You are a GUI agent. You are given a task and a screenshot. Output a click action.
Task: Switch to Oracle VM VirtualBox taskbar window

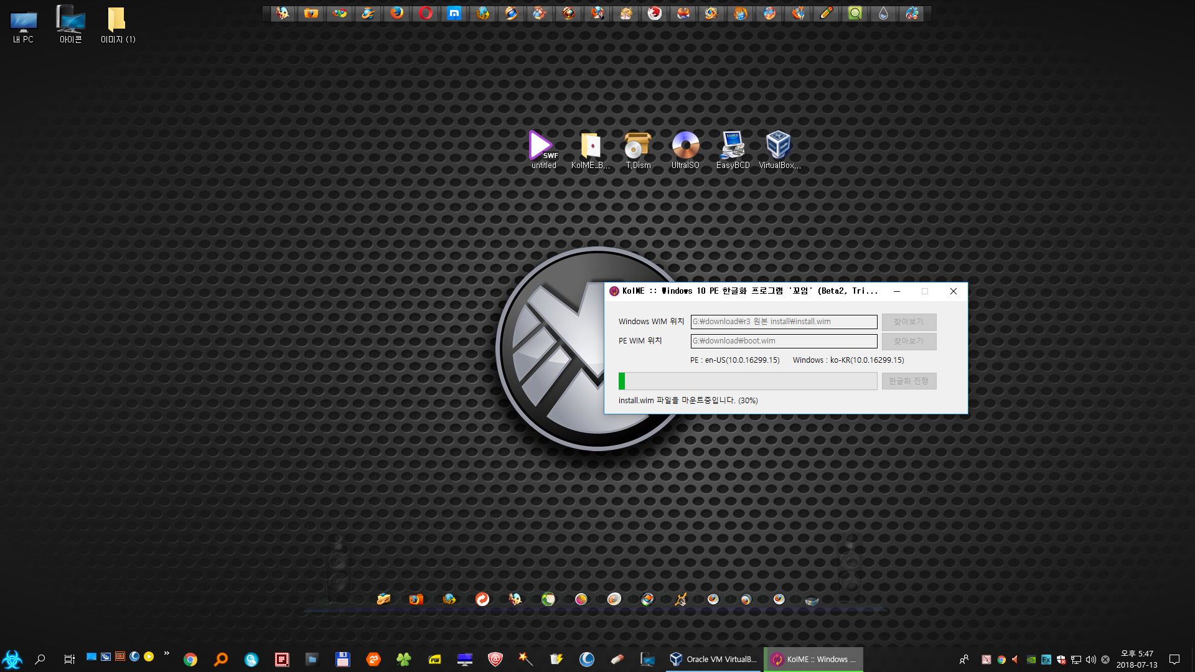[x=713, y=660]
